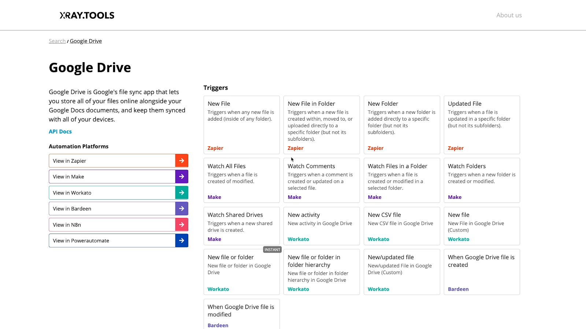586x329 pixels.
Task: Open the About us page
Action: [x=509, y=15]
